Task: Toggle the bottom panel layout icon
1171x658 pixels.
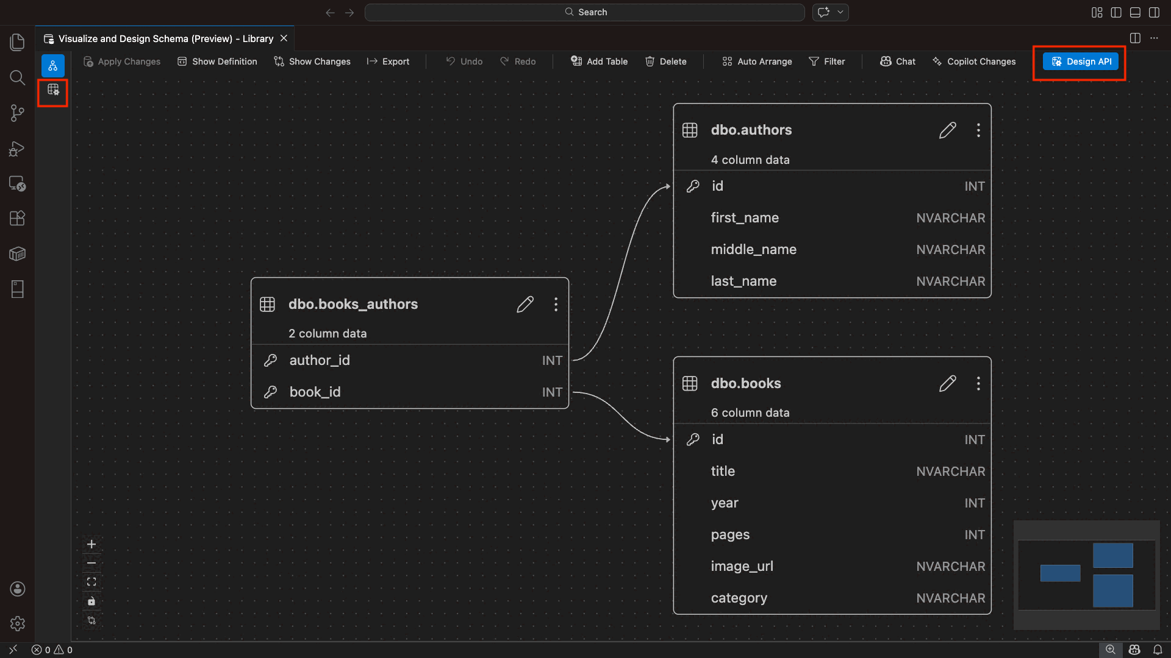Action: click(1135, 12)
